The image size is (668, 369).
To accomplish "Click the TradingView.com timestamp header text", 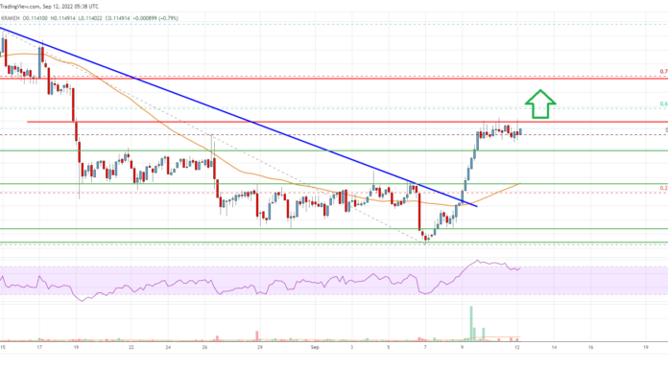I will click(49, 7).
